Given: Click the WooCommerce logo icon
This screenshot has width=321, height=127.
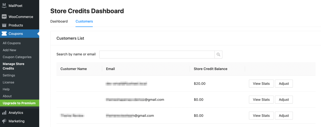Looking at the screenshot, I should coord(4,17).
